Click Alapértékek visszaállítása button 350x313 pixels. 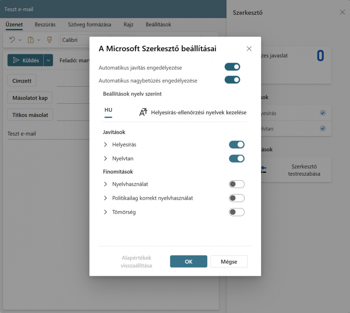(136, 262)
